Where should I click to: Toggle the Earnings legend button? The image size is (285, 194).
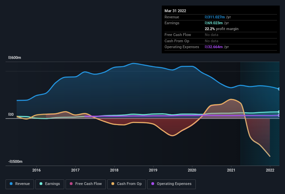coord(50,184)
